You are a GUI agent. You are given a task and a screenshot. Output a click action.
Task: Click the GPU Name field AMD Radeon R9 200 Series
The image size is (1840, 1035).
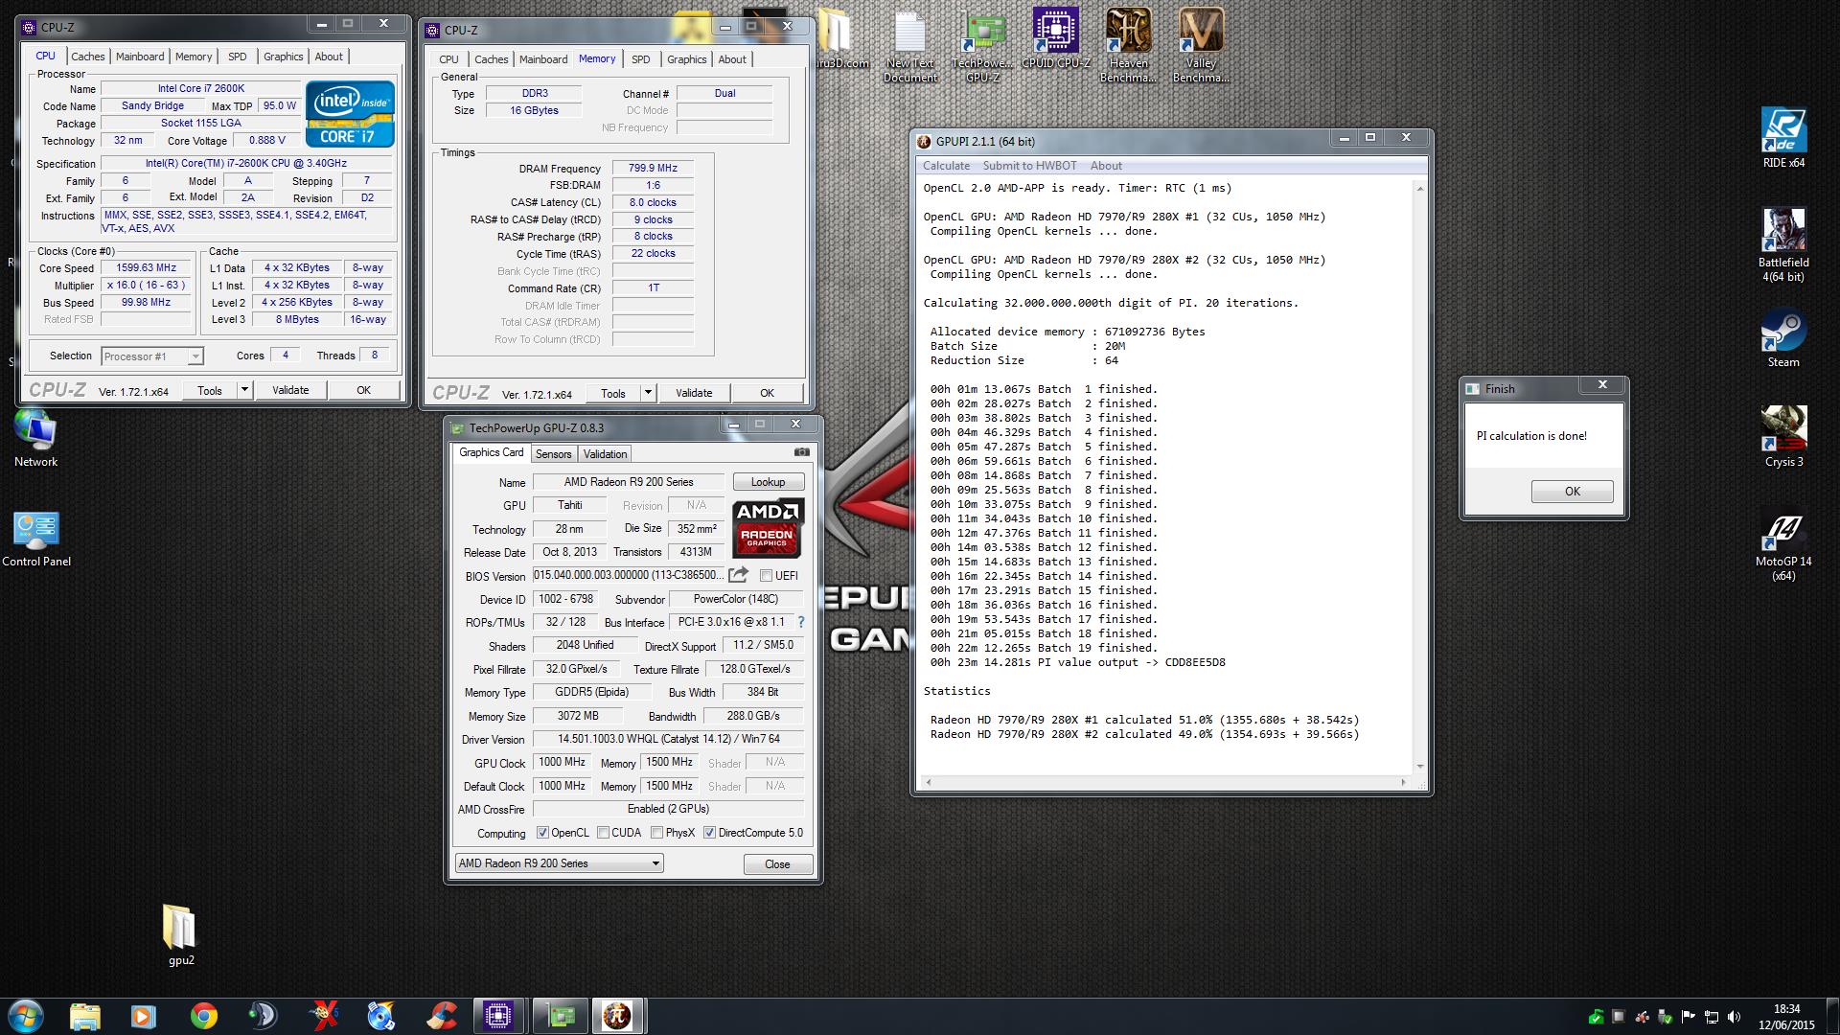pos(629,482)
